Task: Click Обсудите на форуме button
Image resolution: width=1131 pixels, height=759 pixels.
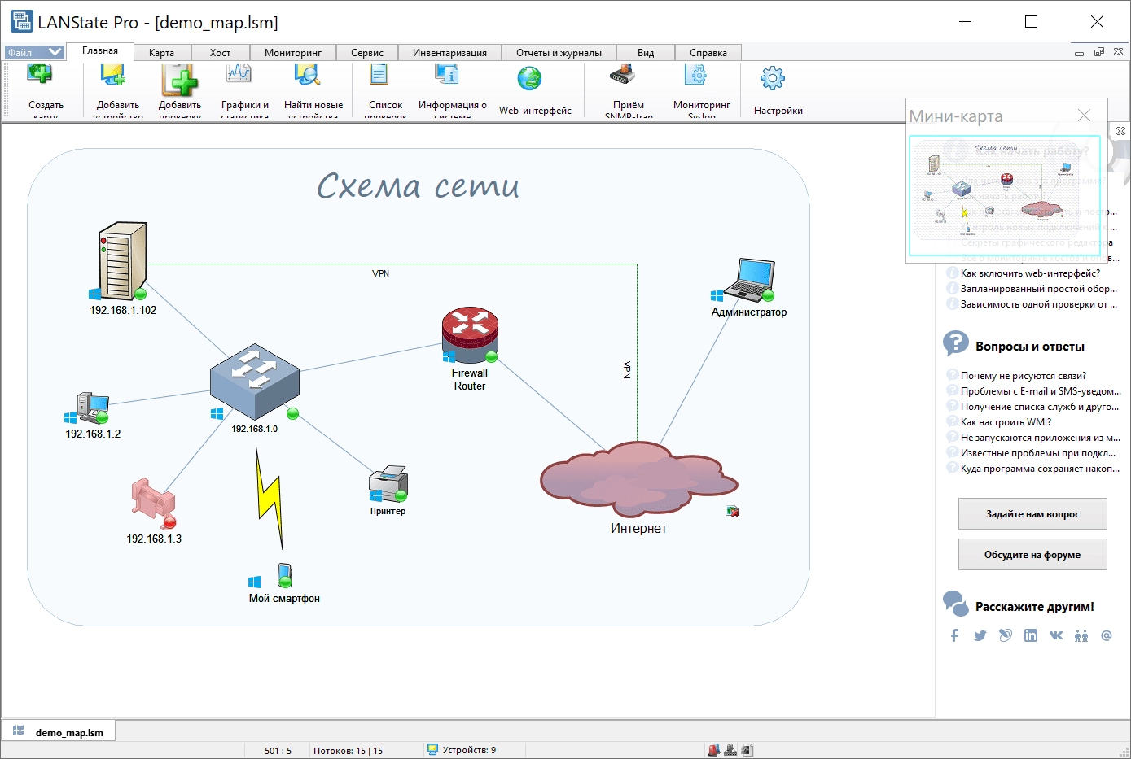Action: click(1032, 555)
